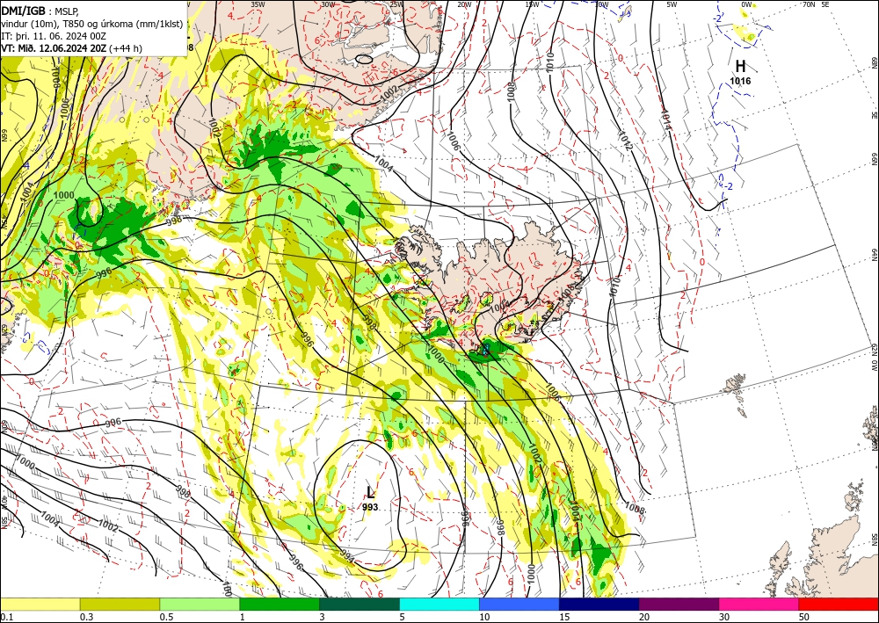Viewport: 879px width, 623px height.
Task: Click the light yellow 0.1–0.3 legend swatch
Action: [x=40, y=604]
